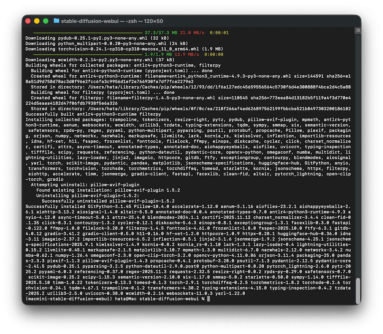Screen dimensions: 383x334
Task: Click the 'accelerate-1.12.0' package entry
Action: 195,206
